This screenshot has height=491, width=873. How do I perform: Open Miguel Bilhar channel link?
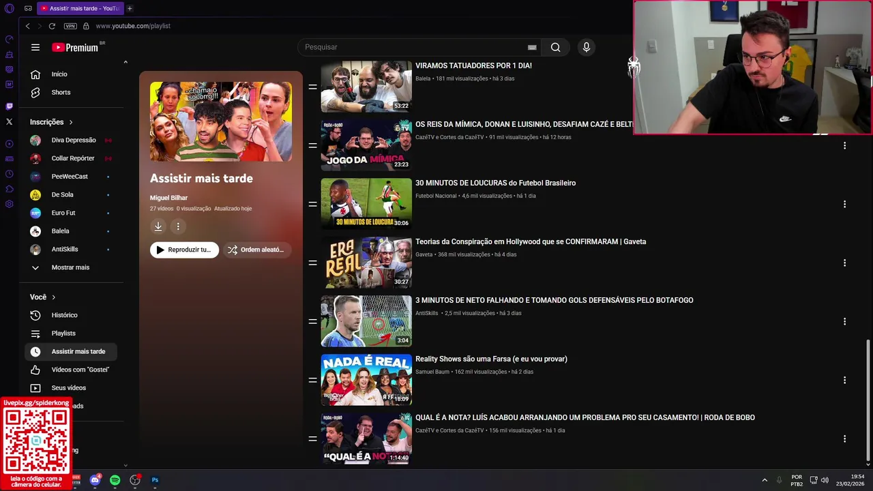(x=168, y=198)
